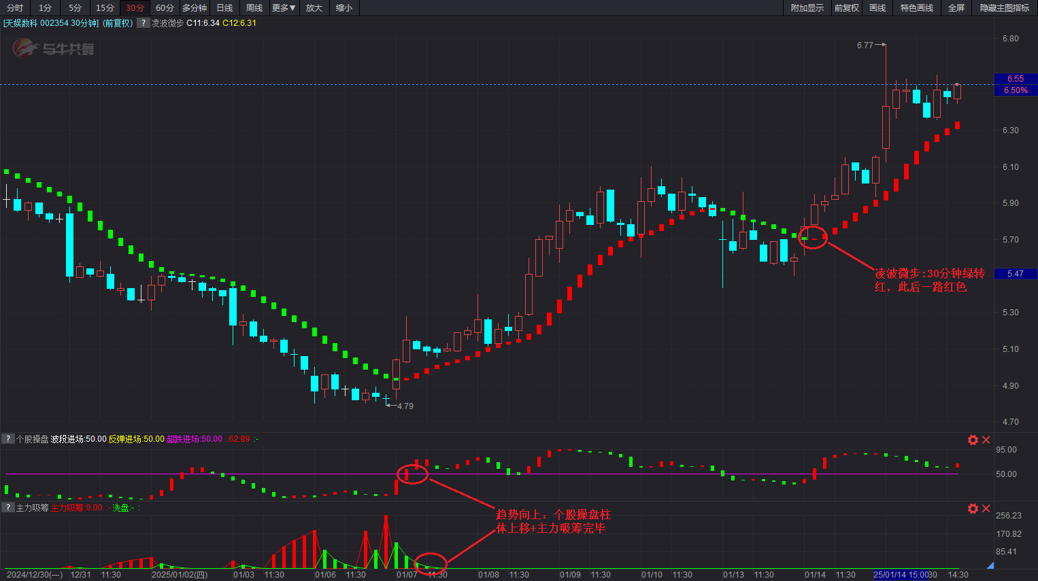Click the C12:6.31 indicator value
The width and height of the screenshot is (1038, 581).
click(239, 23)
